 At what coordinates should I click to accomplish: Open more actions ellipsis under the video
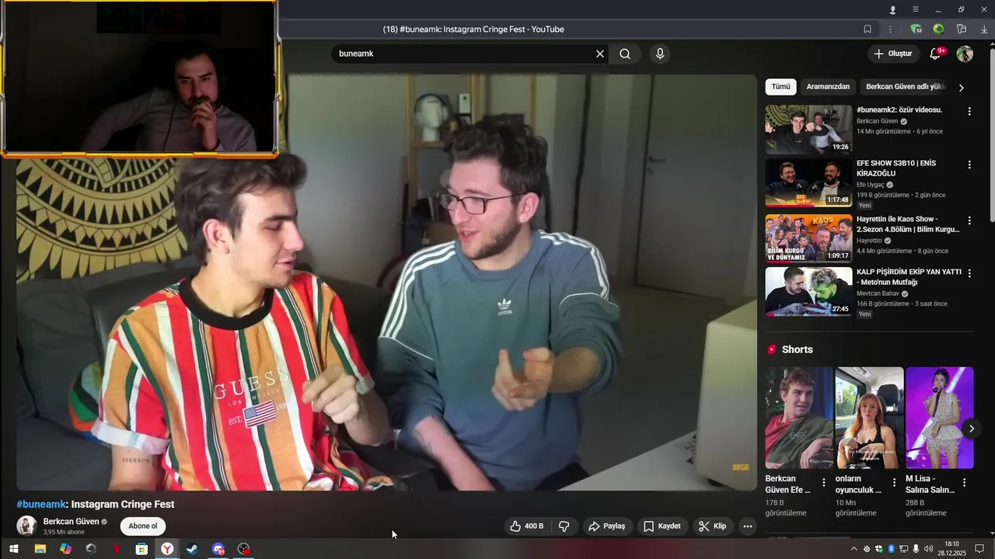click(747, 526)
